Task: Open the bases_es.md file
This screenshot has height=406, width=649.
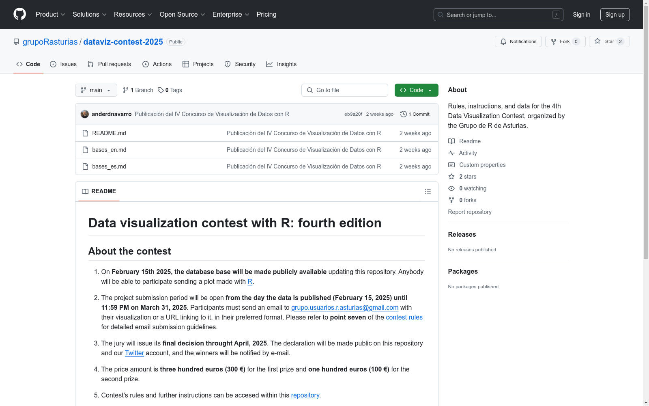Action: coord(109,166)
